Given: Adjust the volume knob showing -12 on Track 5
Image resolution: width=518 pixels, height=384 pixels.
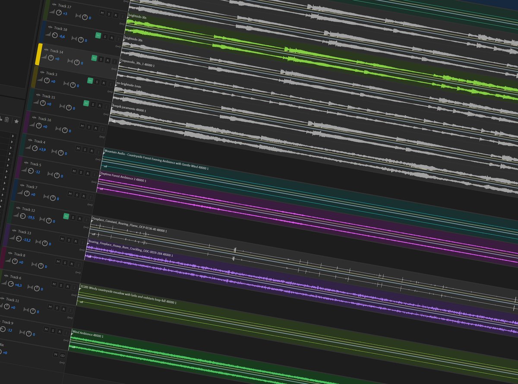Looking at the screenshot, I should pos(31,170).
